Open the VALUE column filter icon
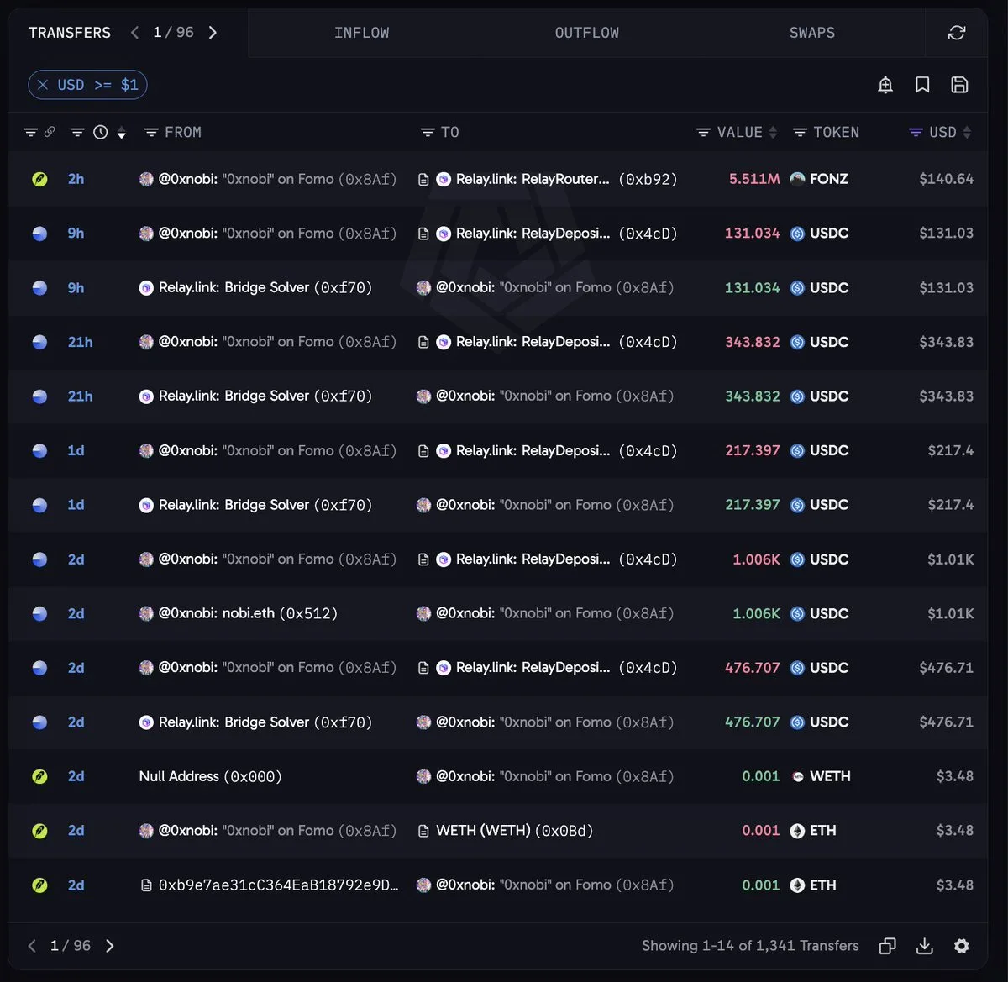The image size is (1008, 982). click(x=703, y=132)
